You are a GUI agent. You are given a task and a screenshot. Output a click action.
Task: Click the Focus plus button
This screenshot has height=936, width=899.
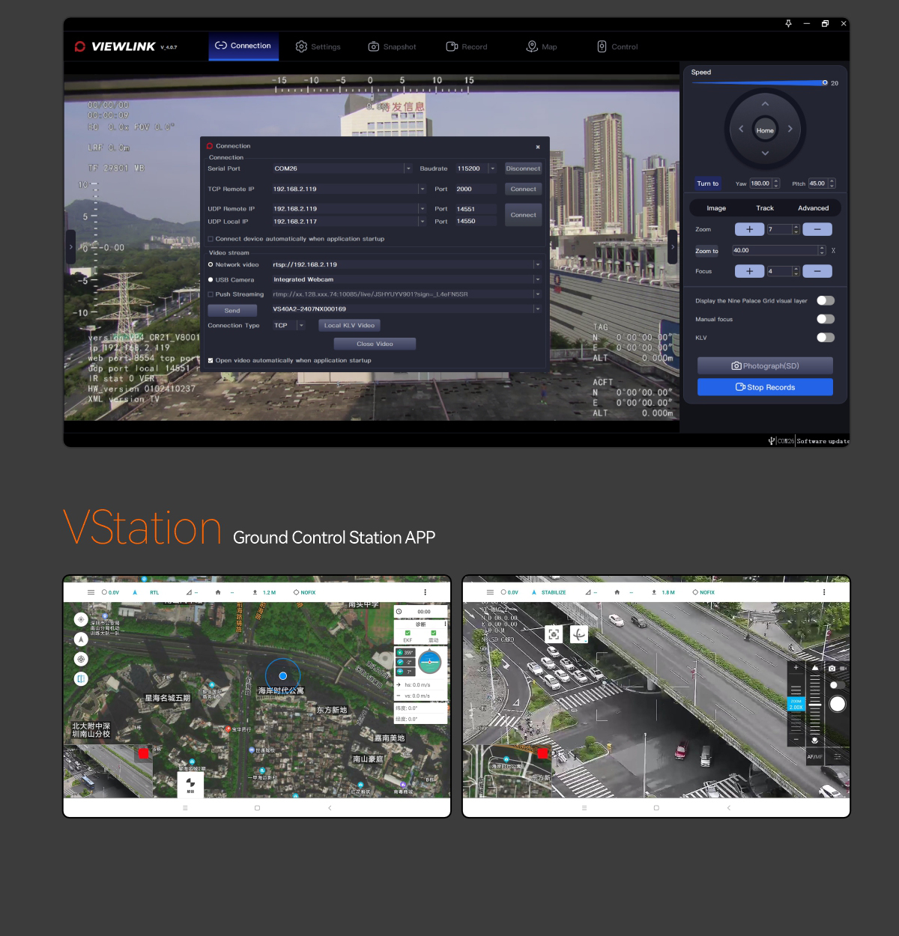[749, 271]
